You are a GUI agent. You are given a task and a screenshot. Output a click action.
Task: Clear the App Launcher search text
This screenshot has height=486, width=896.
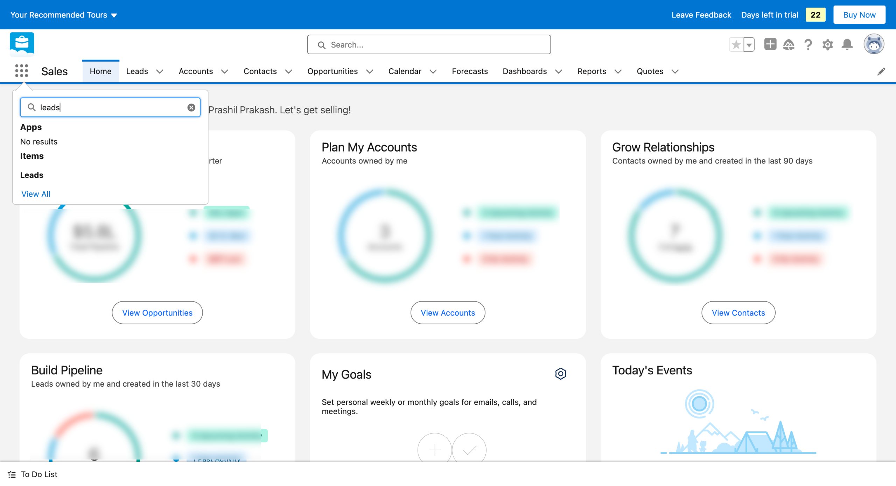tap(191, 107)
